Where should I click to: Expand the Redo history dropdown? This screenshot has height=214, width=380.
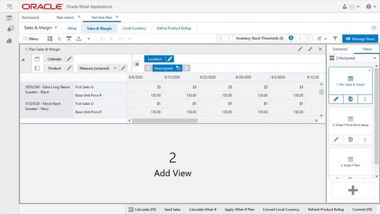click(129, 39)
